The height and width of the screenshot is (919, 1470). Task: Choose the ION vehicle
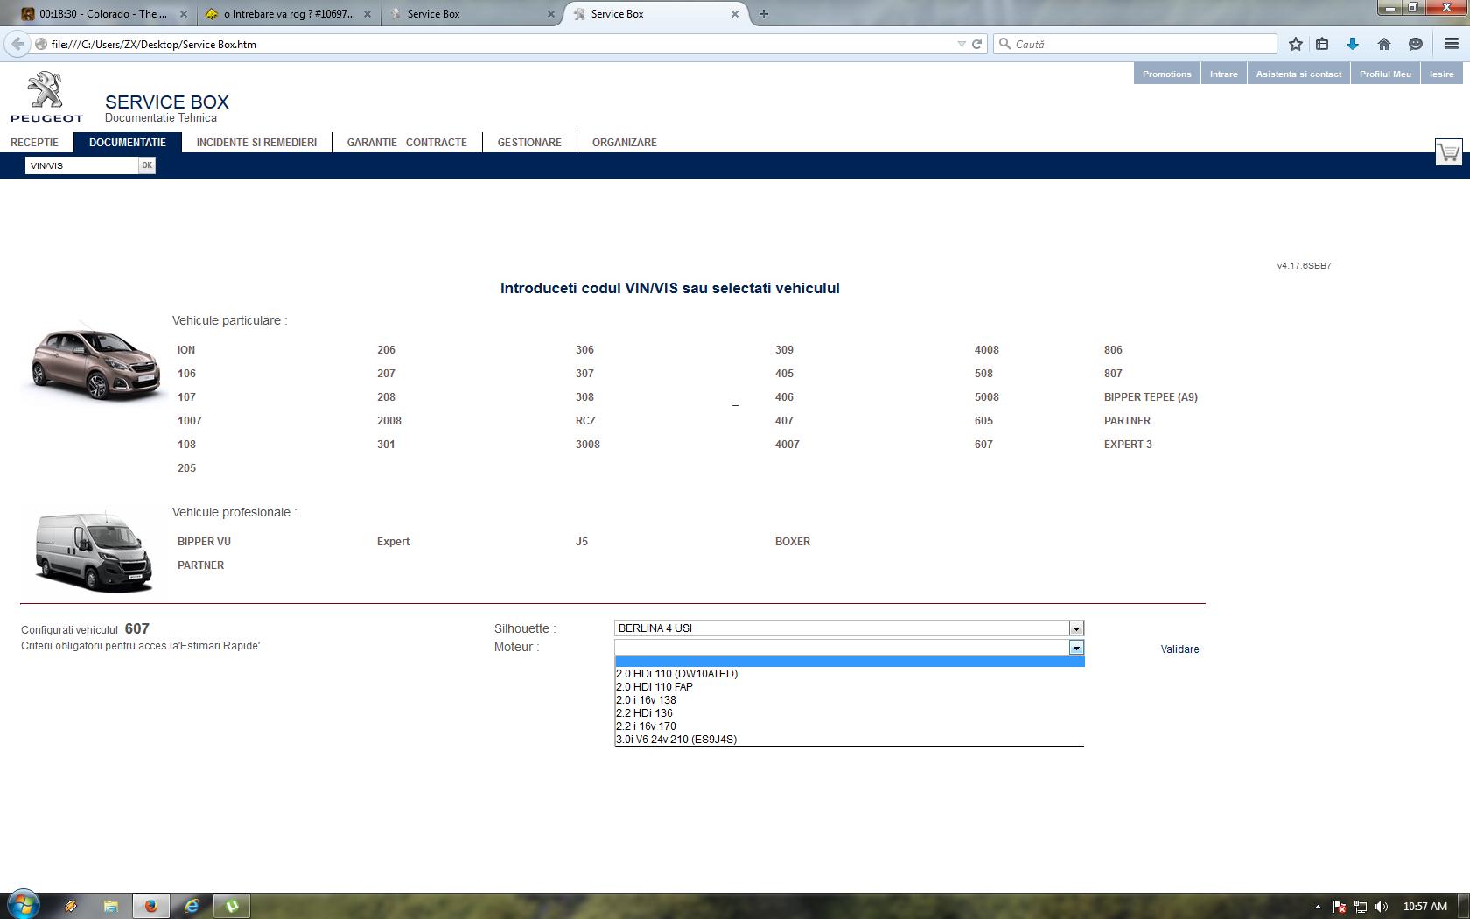click(x=186, y=350)
